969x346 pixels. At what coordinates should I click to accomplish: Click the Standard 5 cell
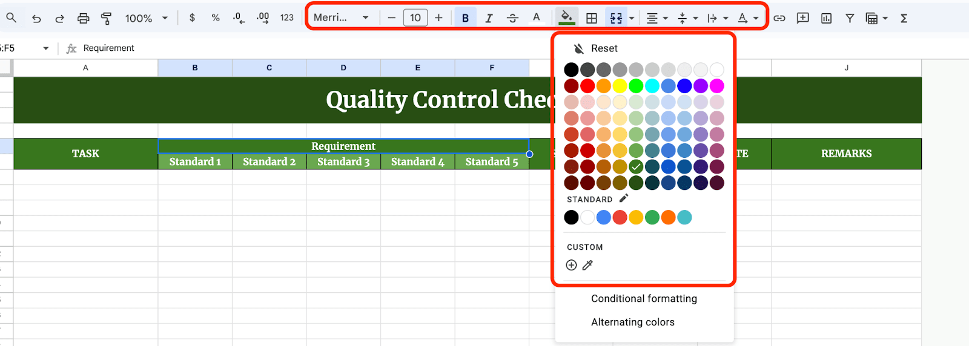(x=492, y=162)
